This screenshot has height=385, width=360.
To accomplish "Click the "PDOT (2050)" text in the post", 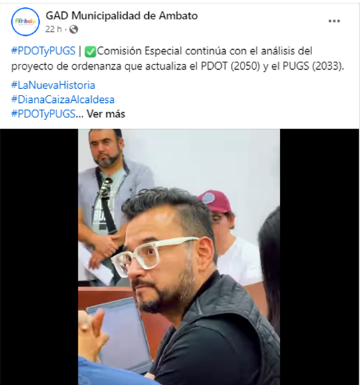I will (x=230, y=66).
